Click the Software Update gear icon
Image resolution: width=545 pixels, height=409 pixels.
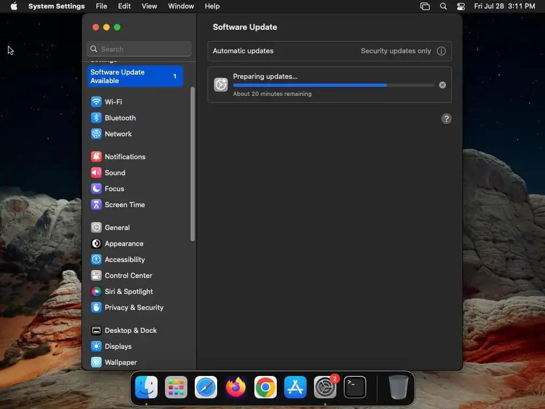tap(221, 85)
